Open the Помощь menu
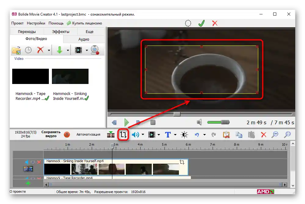305x204 pixels. click(x=56, y=23)
